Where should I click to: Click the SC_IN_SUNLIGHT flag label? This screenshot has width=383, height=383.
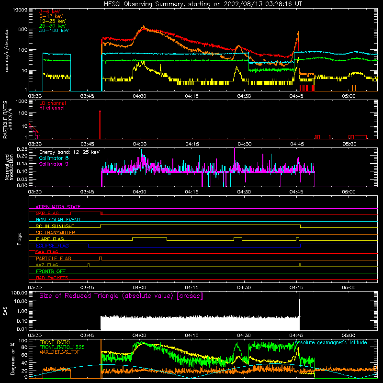[x=55, y=226]
